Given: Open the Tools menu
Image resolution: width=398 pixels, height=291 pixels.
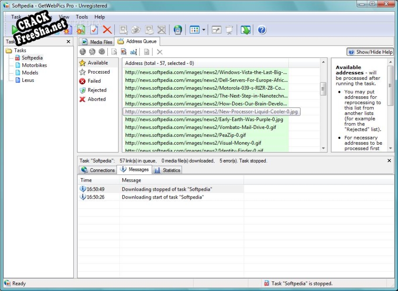Looking at the screenshot, I should click(x=82, y=17).
